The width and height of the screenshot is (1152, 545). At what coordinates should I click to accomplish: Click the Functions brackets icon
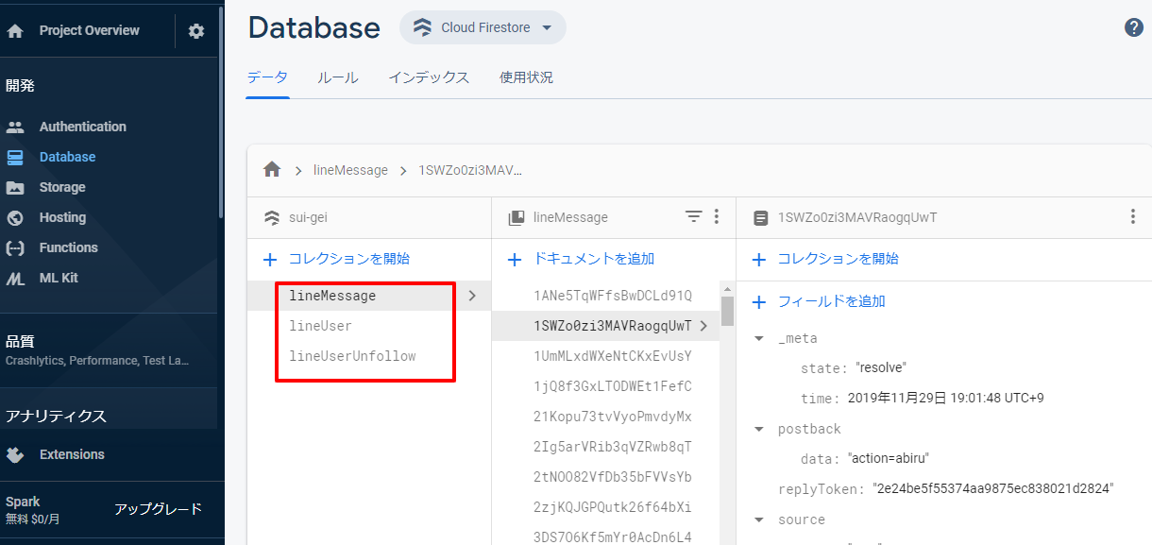point(15,247)
